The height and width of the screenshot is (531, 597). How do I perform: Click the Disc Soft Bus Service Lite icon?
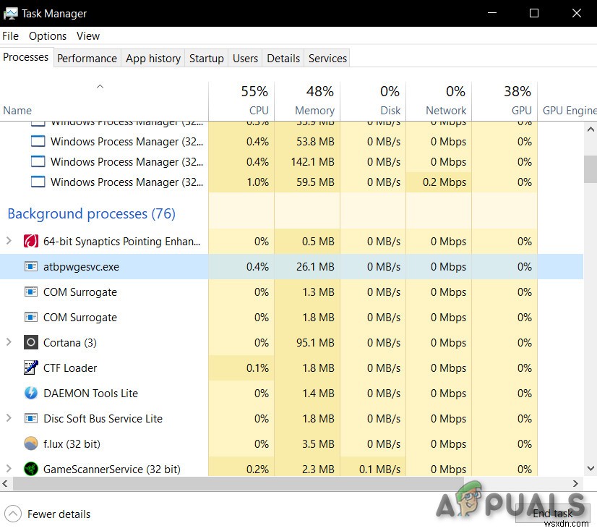pyautogui.click(x=32, y=418)
